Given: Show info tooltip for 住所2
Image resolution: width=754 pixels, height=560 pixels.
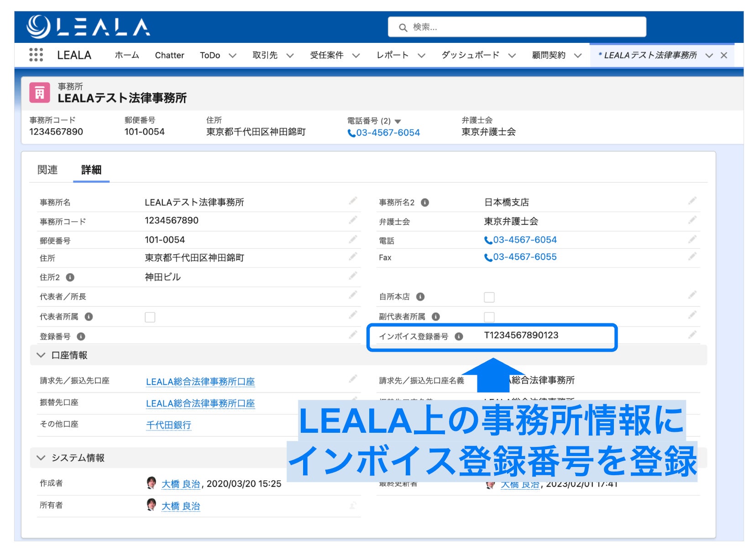Looking at the screenshot, I should [70, 277].
